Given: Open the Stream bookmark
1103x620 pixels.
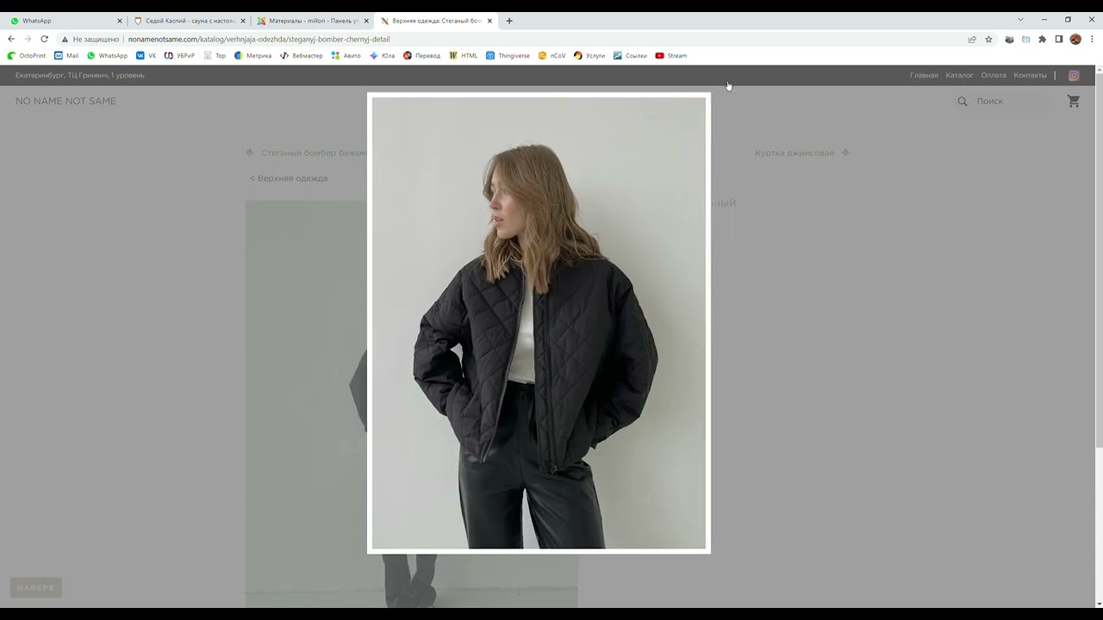Looking at the screenshot, I should point(670,55).
